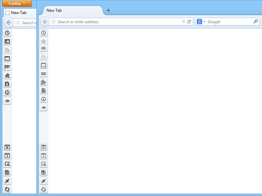Click the RSS feed icon in right window
The image size is (262, 196).
point(44,57)
